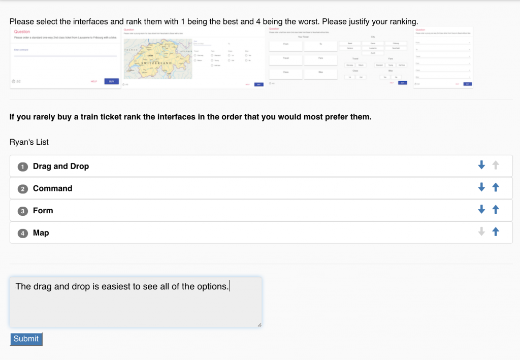The width and height of the screenshot is (520, 360).
Task: Click the text area resize handle
Action: coord(259,325)
